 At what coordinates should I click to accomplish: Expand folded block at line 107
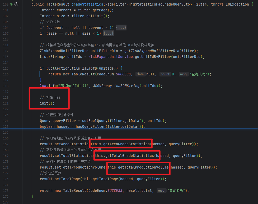(21, 33)
